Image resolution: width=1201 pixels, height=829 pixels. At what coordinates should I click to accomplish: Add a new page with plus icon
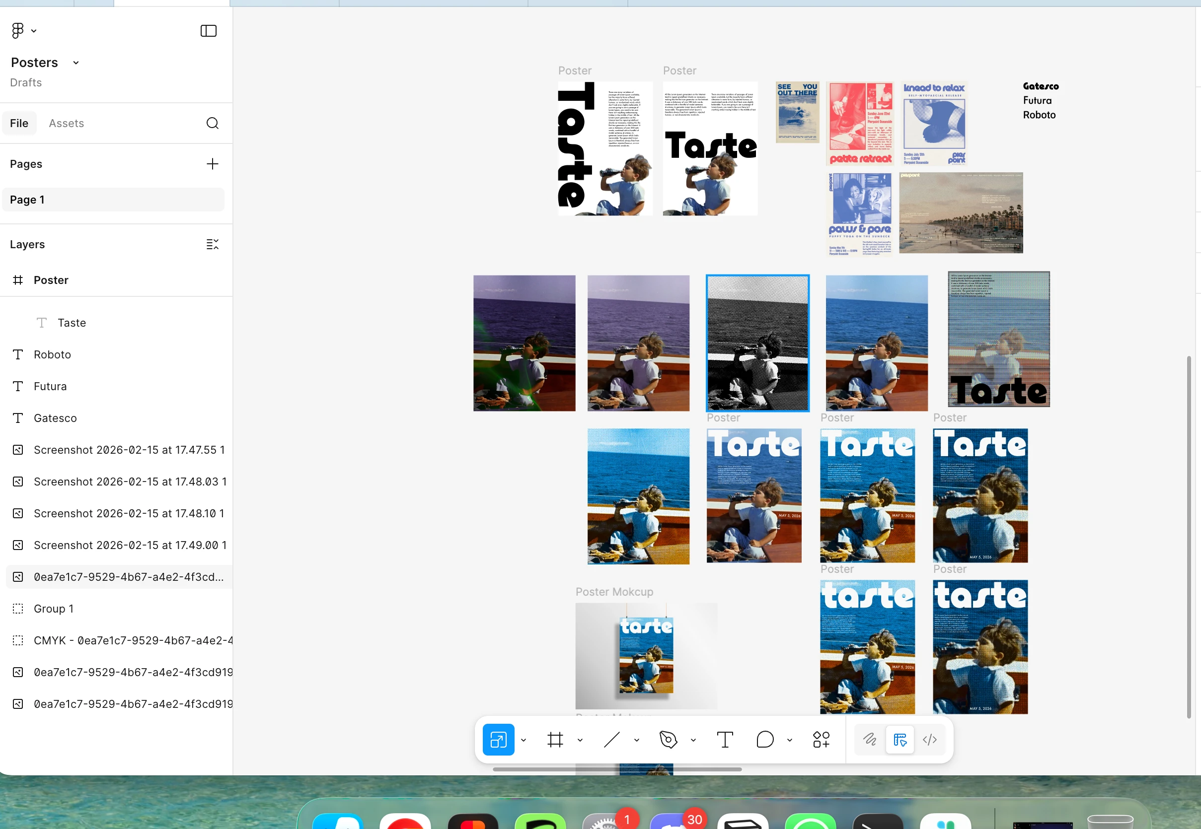click(212, 164)
